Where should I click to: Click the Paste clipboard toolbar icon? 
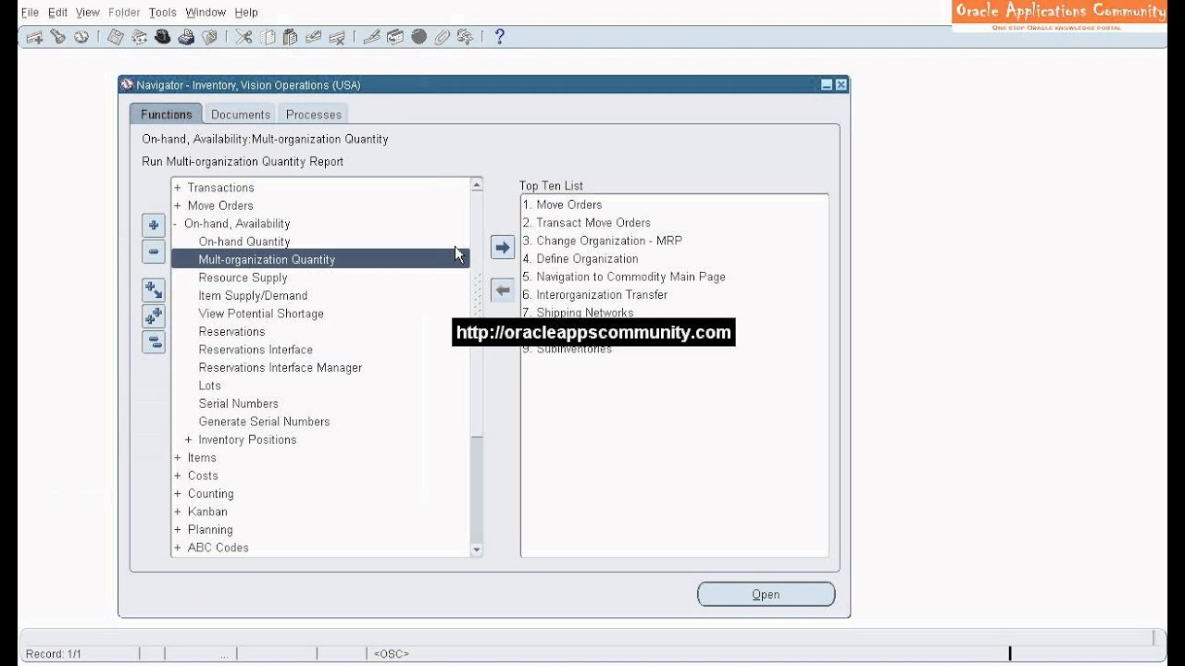click(x=290, y=37)
